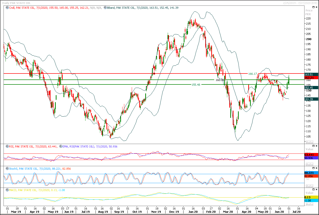The image size is (319, 215).
Task: Click the Price PKR axis heading
Action: pos(309,12)
